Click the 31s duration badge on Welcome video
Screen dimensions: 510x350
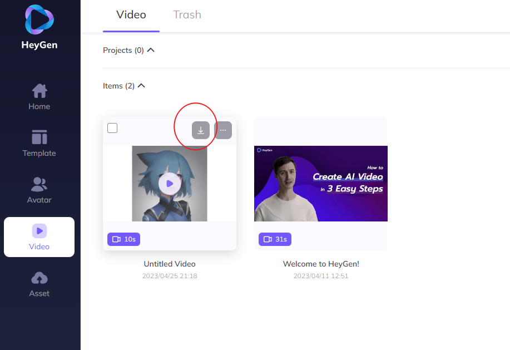point(275,239)
